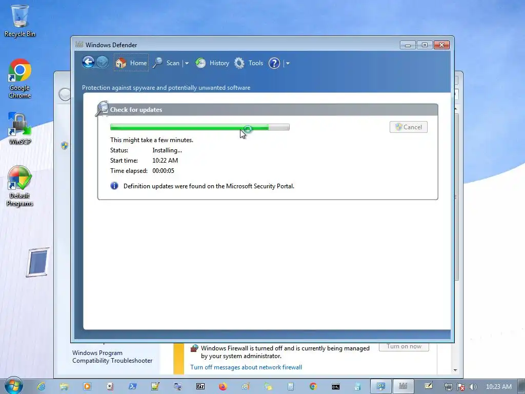Screen dimensions: 525x394
Task: Click the clock showing 10:23 AM
Action: (x=498, y=387)
